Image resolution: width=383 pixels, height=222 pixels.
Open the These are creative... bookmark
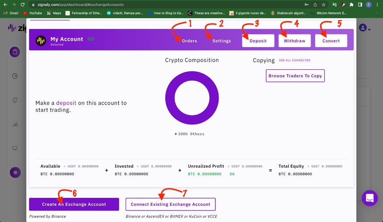(207, 13)
